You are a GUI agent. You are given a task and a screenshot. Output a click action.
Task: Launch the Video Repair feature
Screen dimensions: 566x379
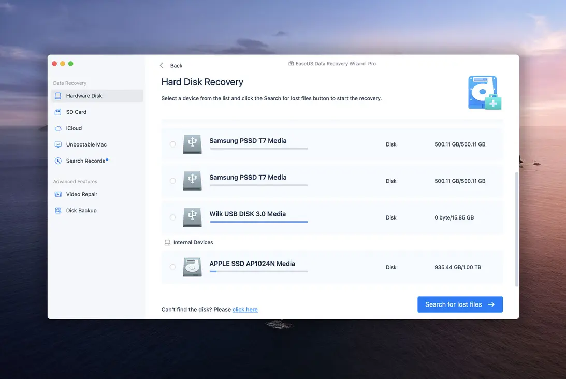click(81, 194)
